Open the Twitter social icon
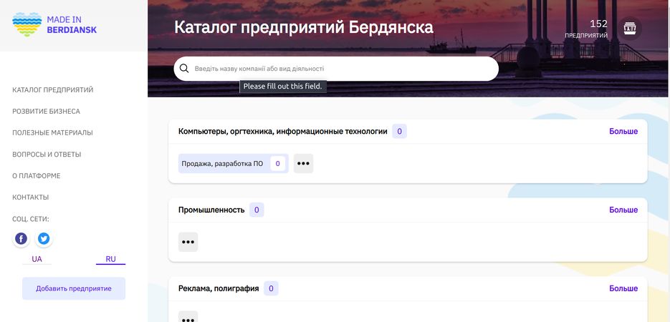Image resolution: width=670 pixels, height=322 pixels. click(44, 238)
